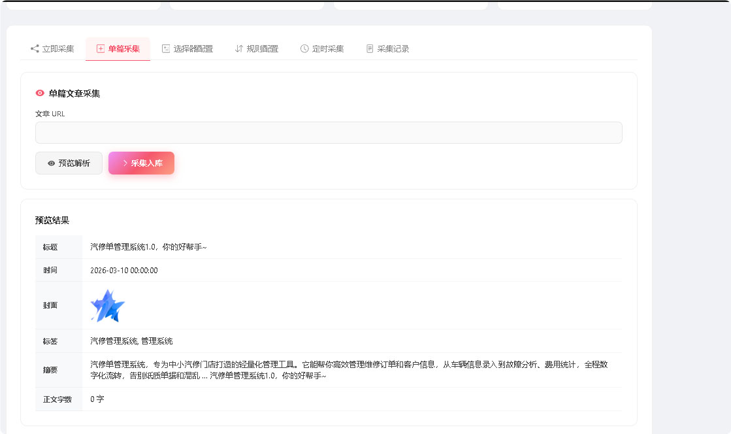Click the 0 字 word count value
The width and height of the screenshot is (731, 434).
tap(97, 399)
